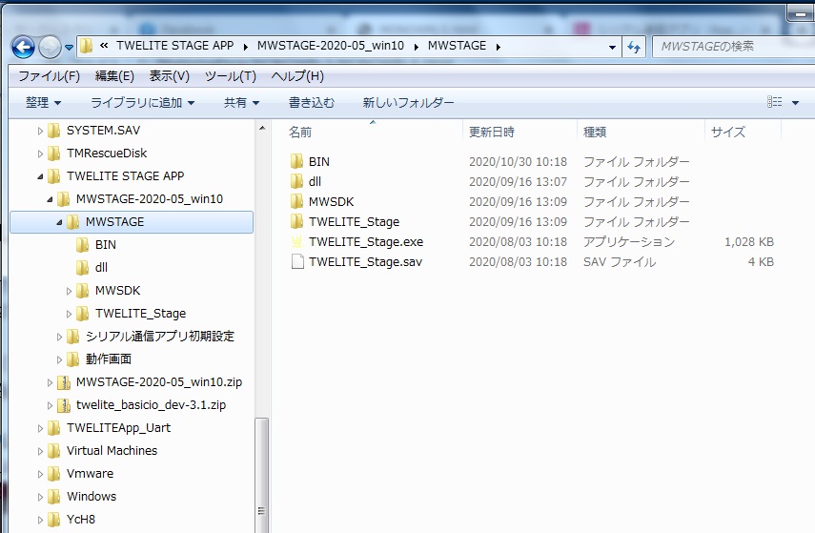
Task: Refresh the folder with the address bar refresh icon
Action: point(634,47)
